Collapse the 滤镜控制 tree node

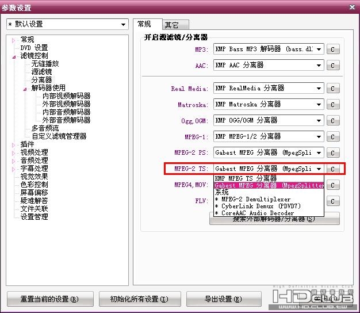(x=14, y=57)
